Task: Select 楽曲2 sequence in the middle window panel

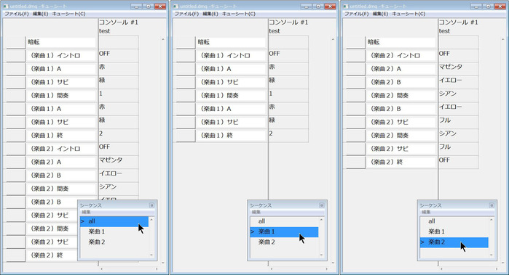Action: 285,242
